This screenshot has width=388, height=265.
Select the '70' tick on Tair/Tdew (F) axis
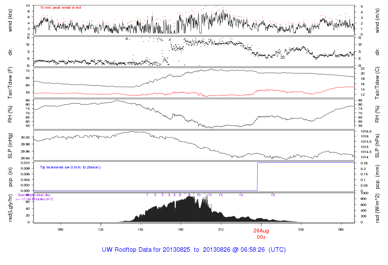pyautogui.click(x=28, y=71)
